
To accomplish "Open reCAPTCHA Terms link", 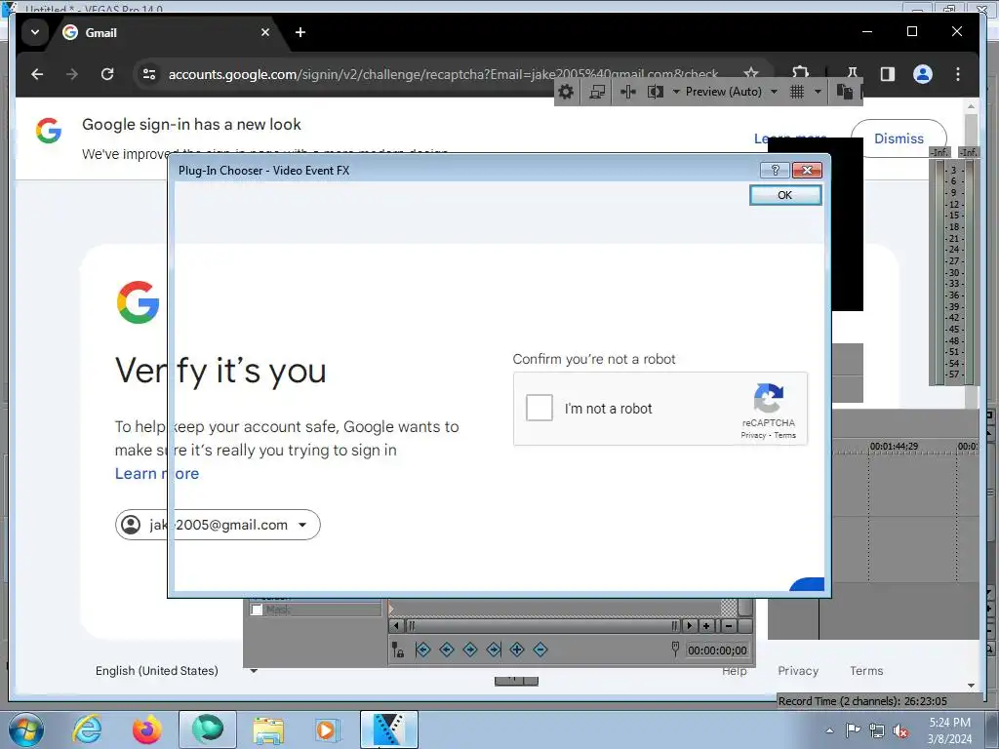I will pos(785,436).
